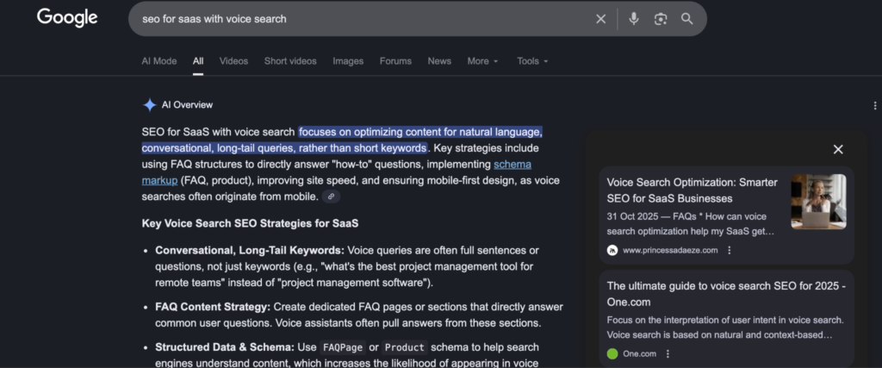Click the princessadaeze.com site favicon
This screenshot has height=368, width=882.
click(612, 251)
